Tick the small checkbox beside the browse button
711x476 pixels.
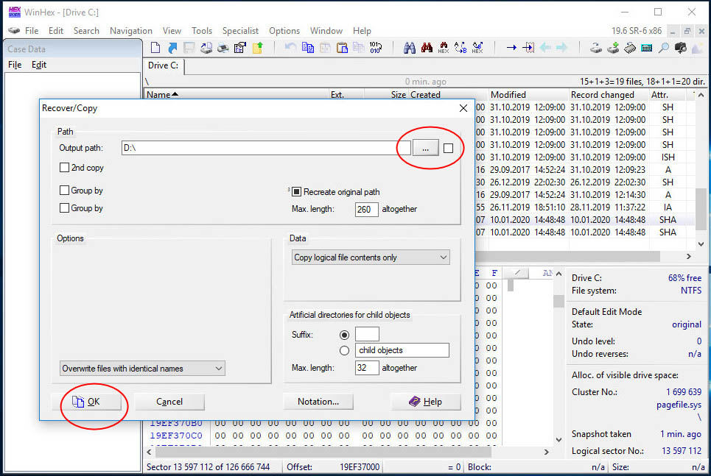pyautogui.click(x=448, y=148)
